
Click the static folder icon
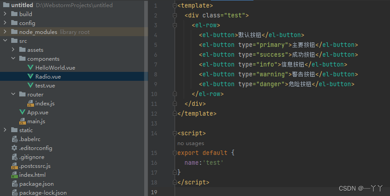pos(14,130)
